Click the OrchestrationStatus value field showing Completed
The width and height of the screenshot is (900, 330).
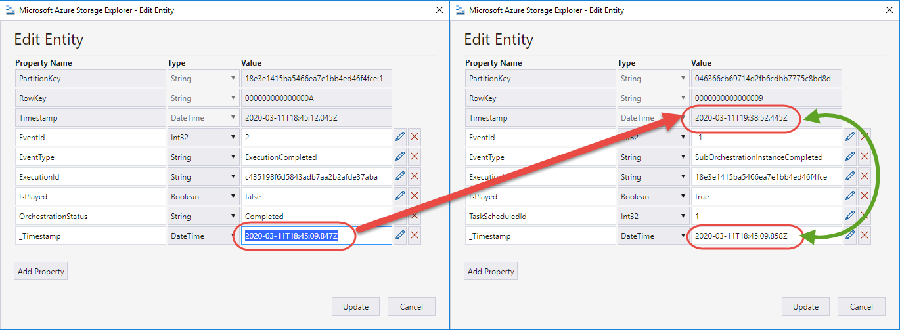click(x=317, y=216)
